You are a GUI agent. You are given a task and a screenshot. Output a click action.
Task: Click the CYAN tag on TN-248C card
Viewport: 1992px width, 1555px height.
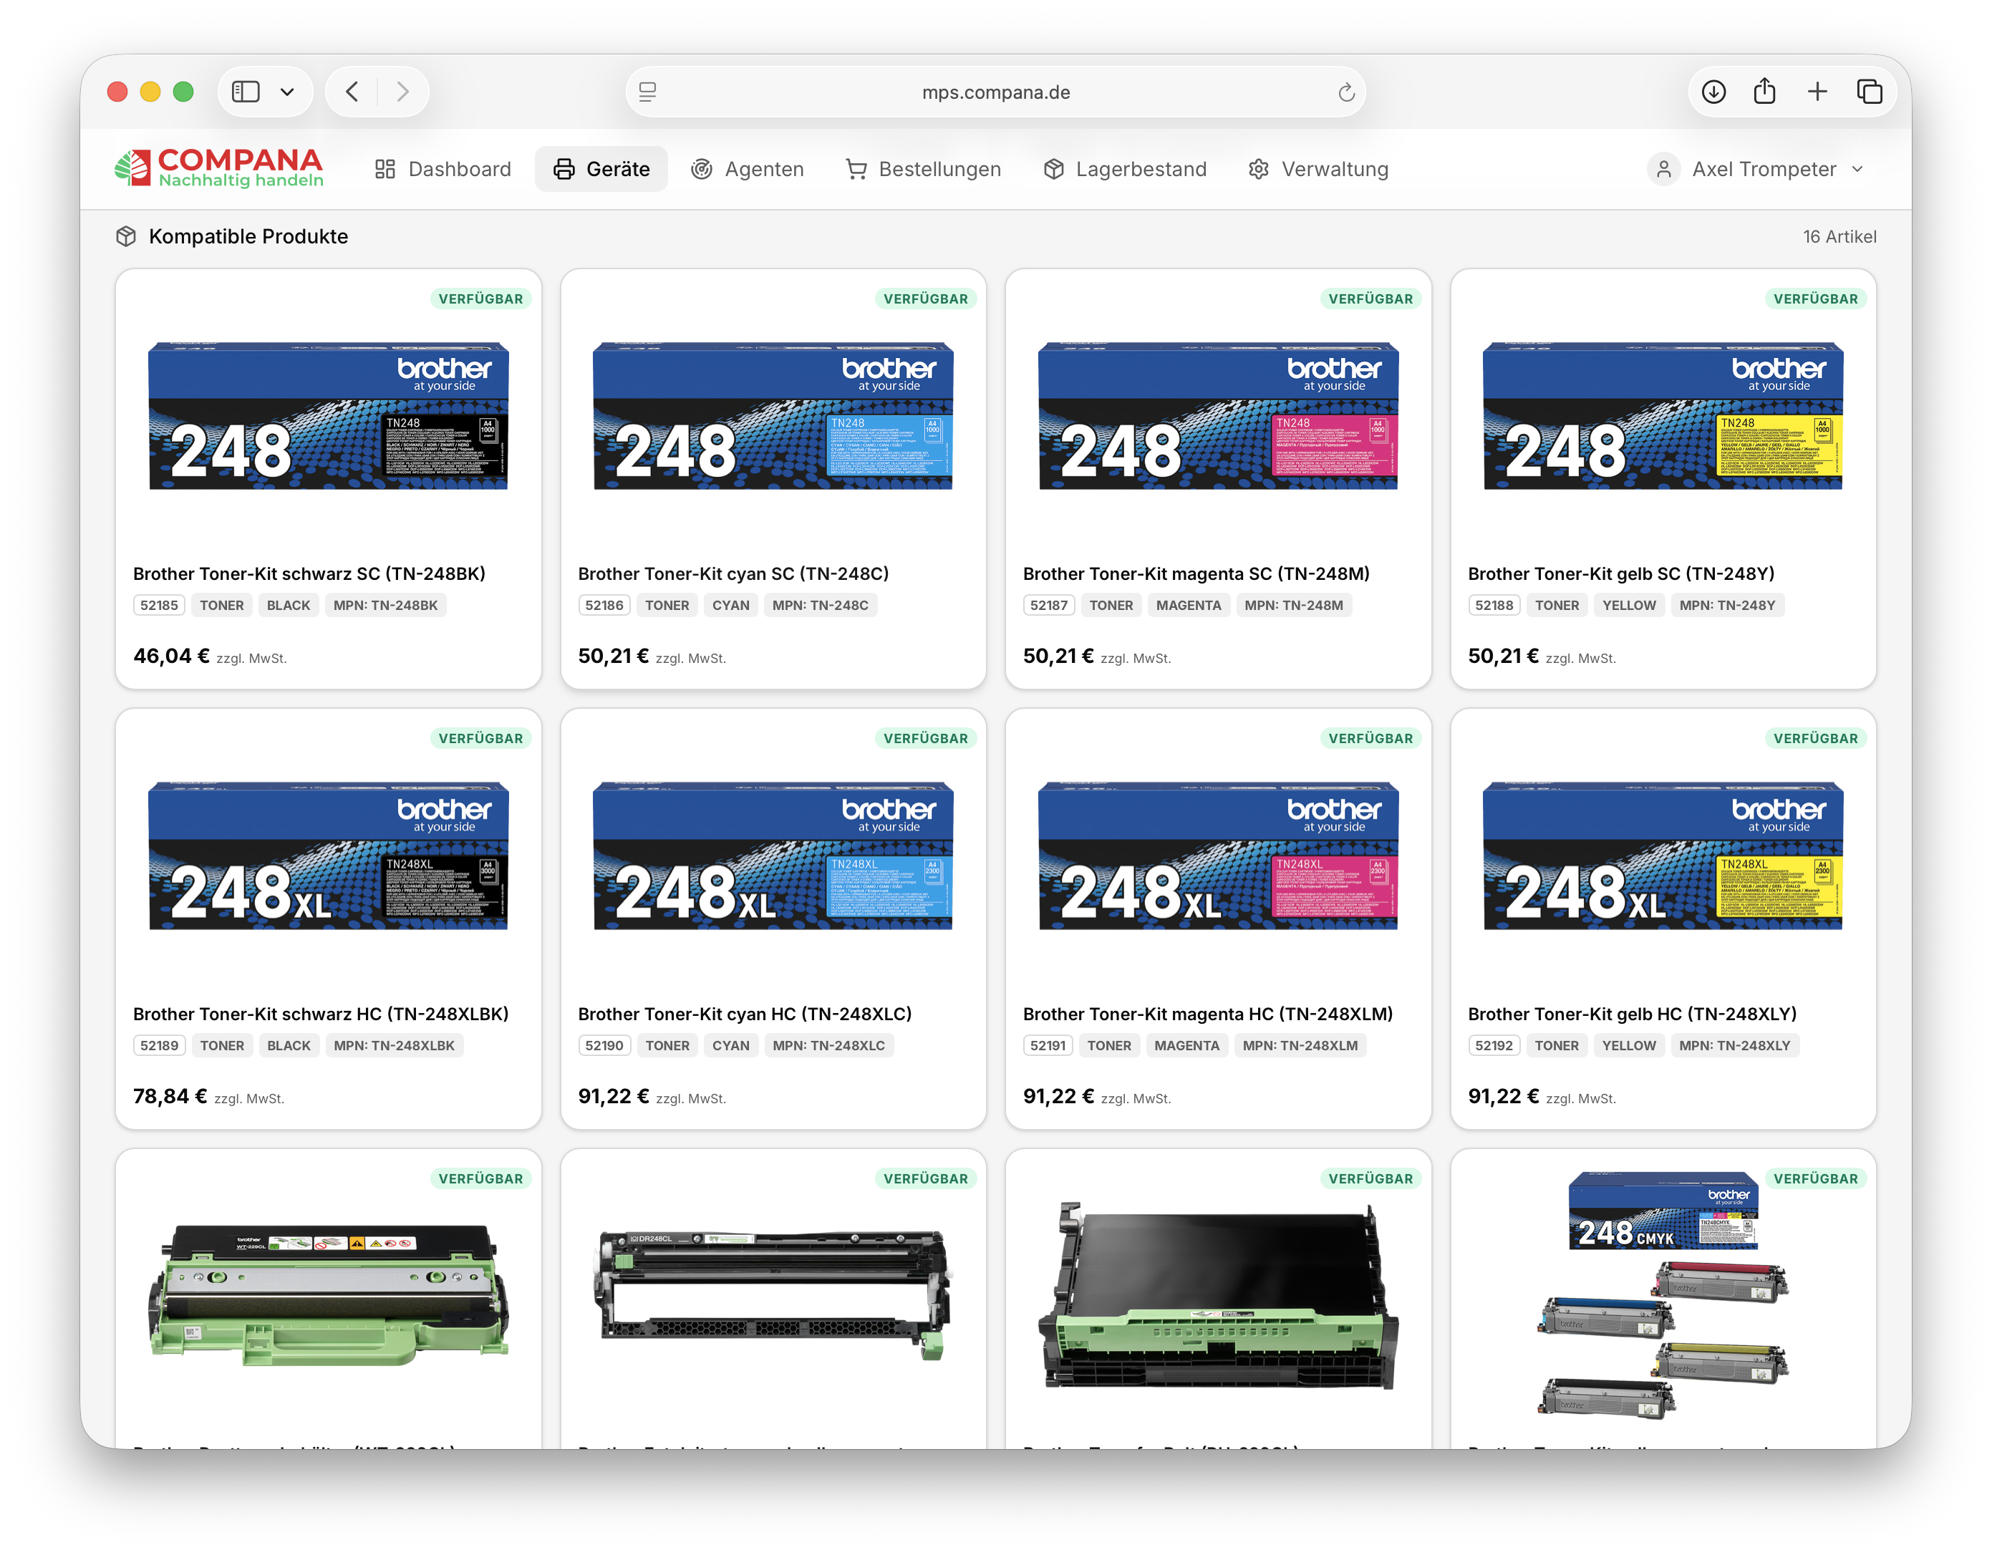click(730, 605)
